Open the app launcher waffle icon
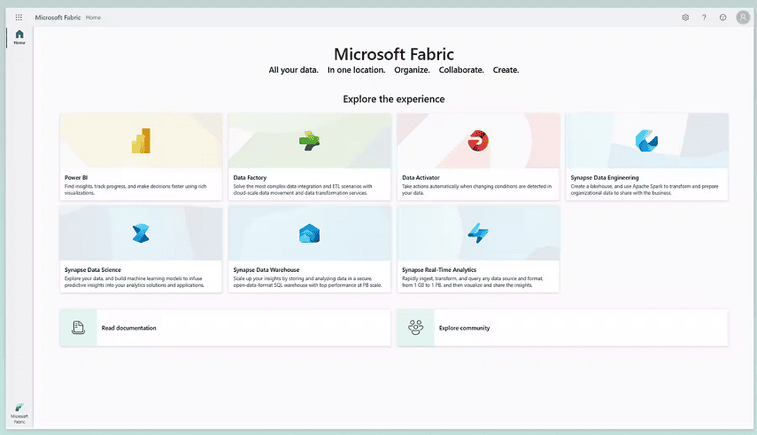The image size is (757, 435). (x=19, y=18)
